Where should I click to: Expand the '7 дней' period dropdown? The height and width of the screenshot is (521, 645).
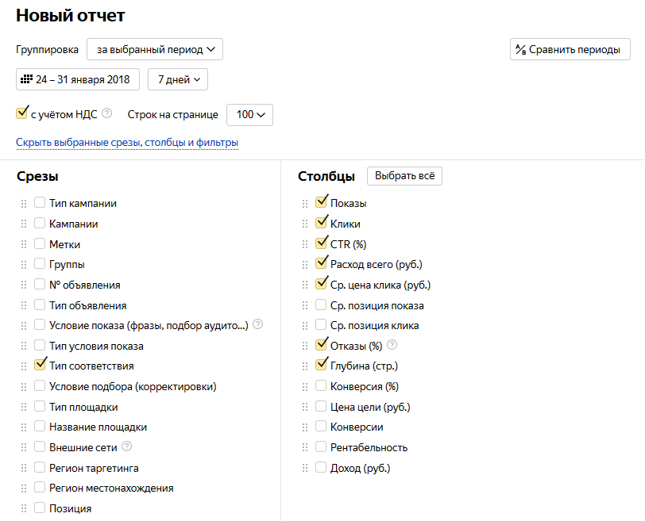click(178, 79)
